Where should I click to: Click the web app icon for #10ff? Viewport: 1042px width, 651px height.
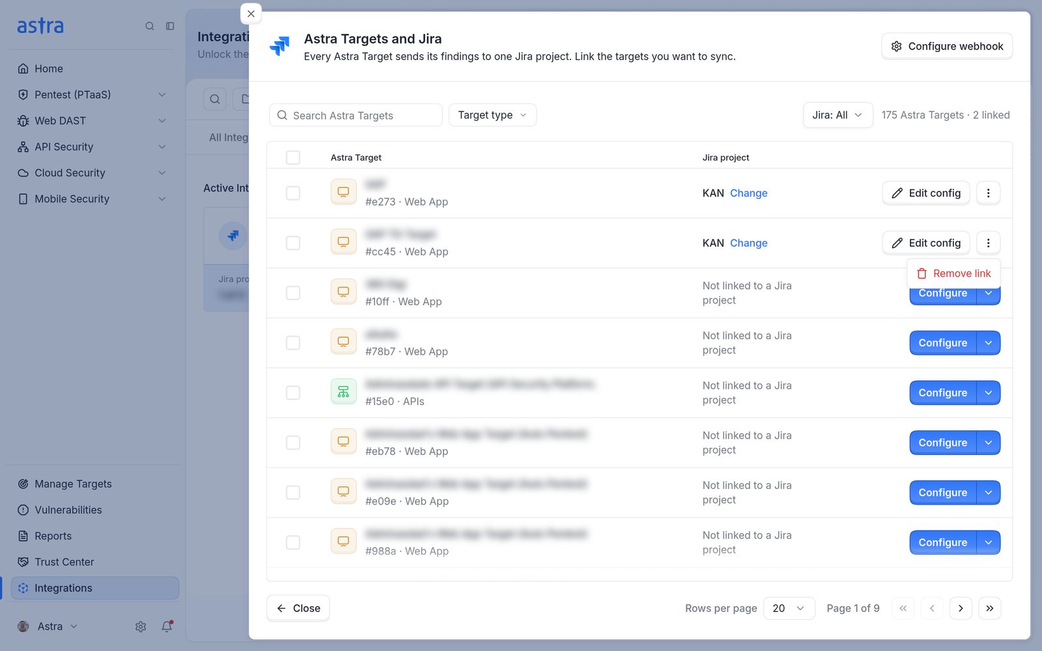(343, 292)
